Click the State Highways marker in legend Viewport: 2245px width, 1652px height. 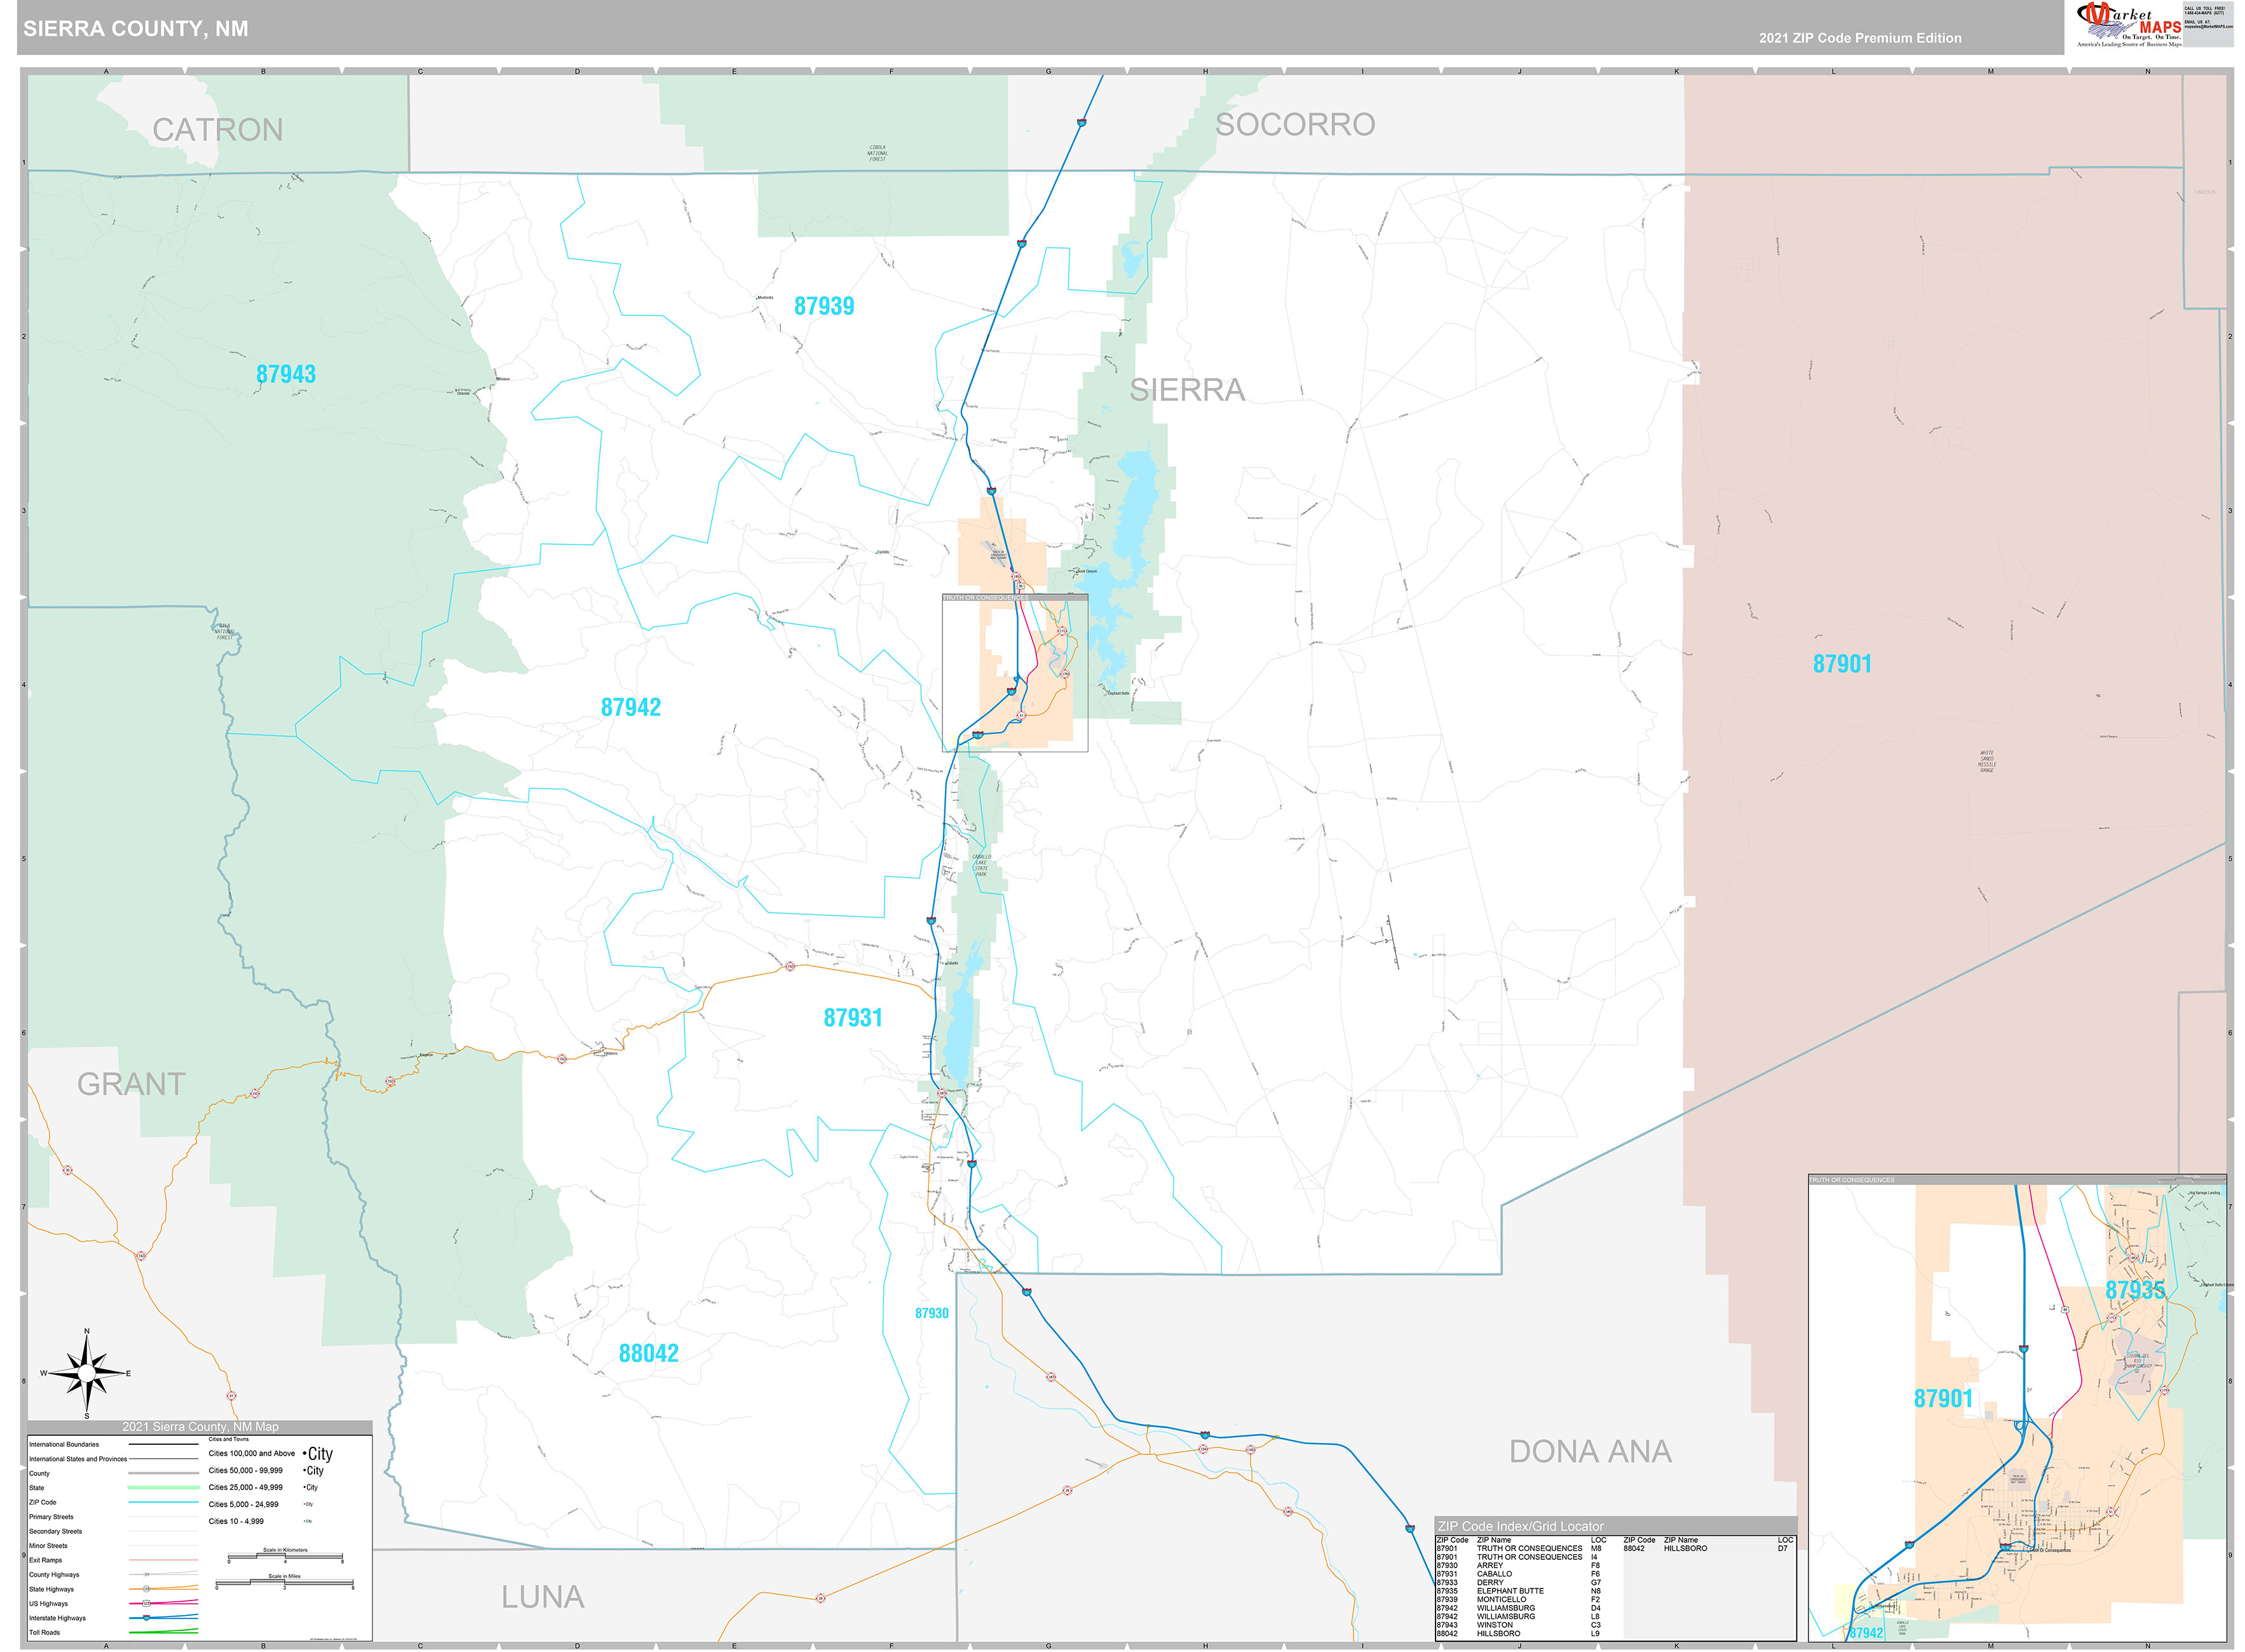[x=146, y=1588]
